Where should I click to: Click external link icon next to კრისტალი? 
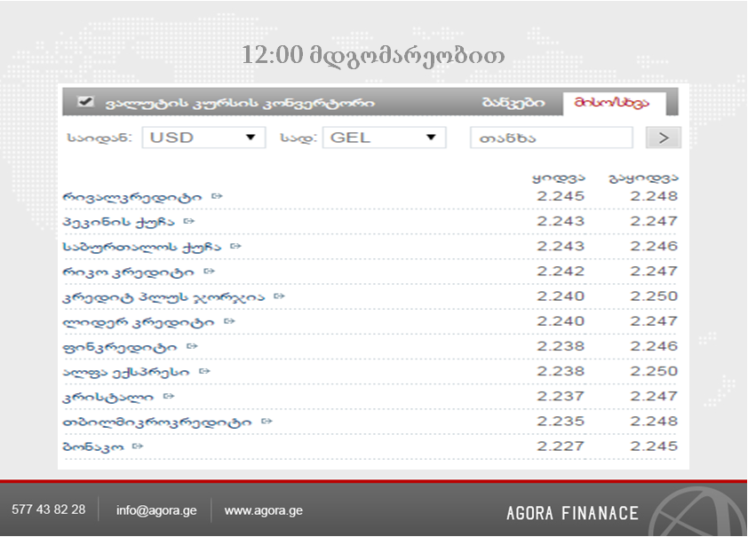click(x=169, y=396)
